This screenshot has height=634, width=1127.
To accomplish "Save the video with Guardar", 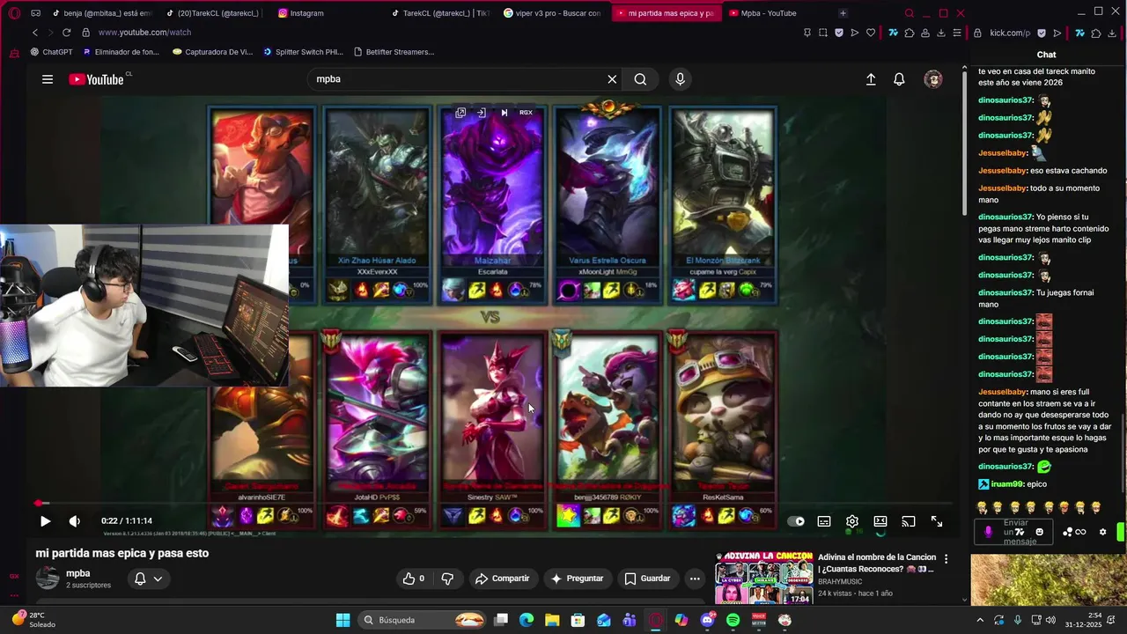I will point(647,579).
